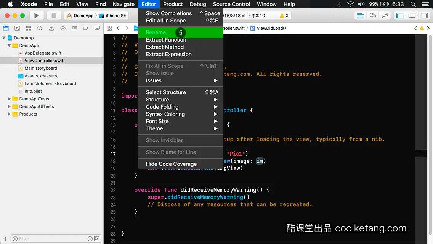Open Spotlight search in menu bar
433x244 pixels.
(x=413, y=4)
